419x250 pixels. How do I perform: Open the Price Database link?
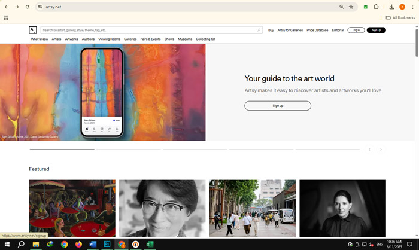[x=317, y=30]
